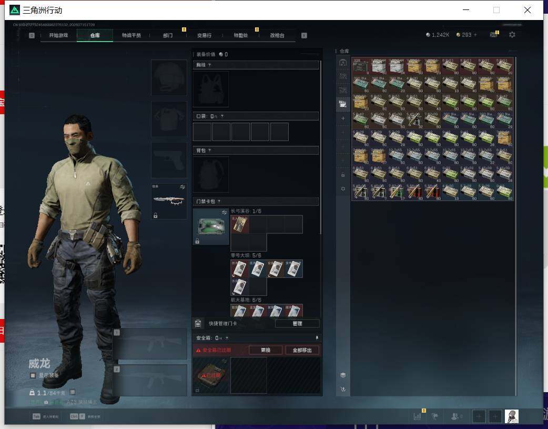This screenshot has width=548, height=429.
Task: Click the empty chest rig slot under 胸挂
Action: (x=211, y=89)
